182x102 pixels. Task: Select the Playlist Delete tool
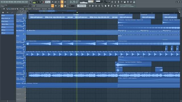(x=11, y=9)
